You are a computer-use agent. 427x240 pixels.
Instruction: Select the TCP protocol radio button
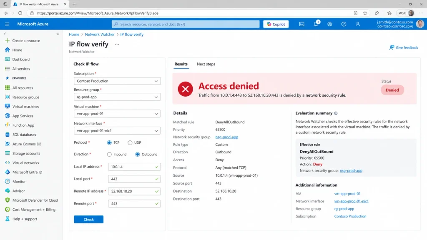[110, 142]
